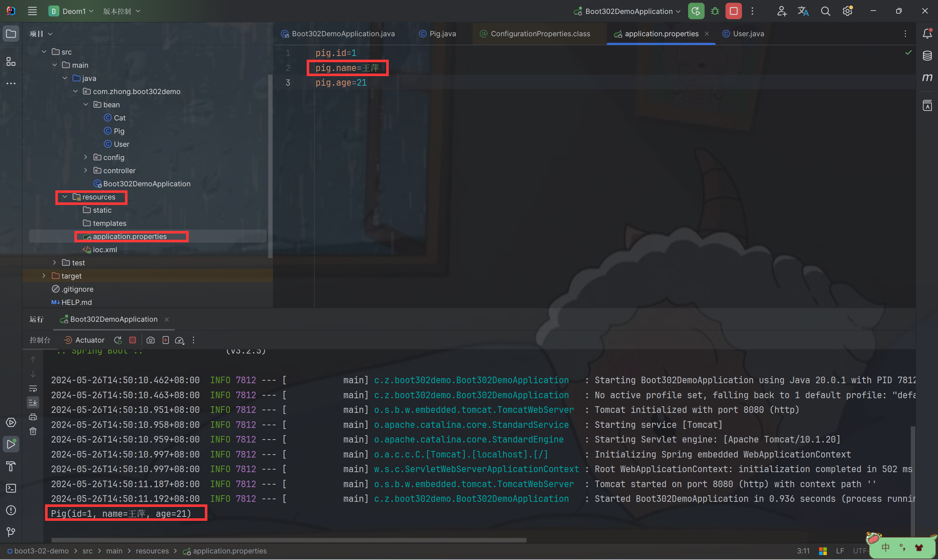This screenshot has height=560, width=938.
Task: Open Search Everywhere magnifier
Action: point(826,11)
